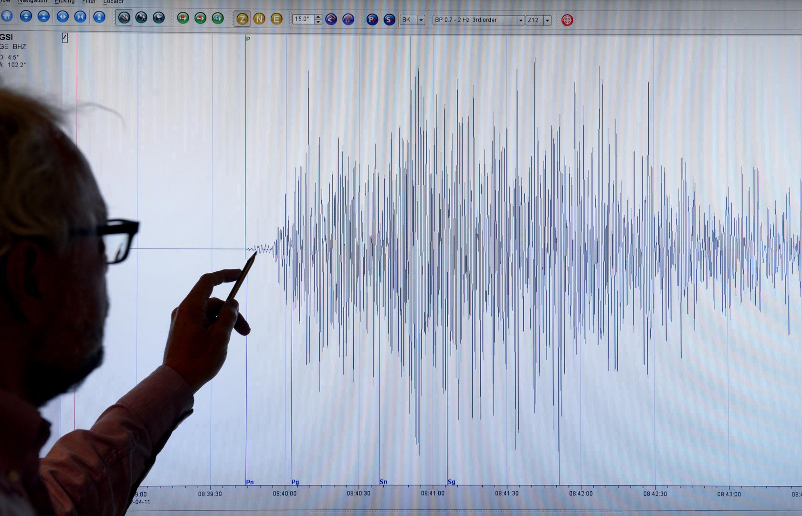Click the green S phase pick icon
802x516 pixels.
click(200, 18)
